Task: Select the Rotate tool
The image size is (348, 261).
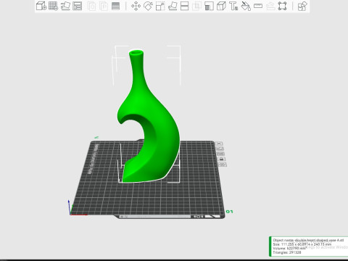Action: [148, 6]
